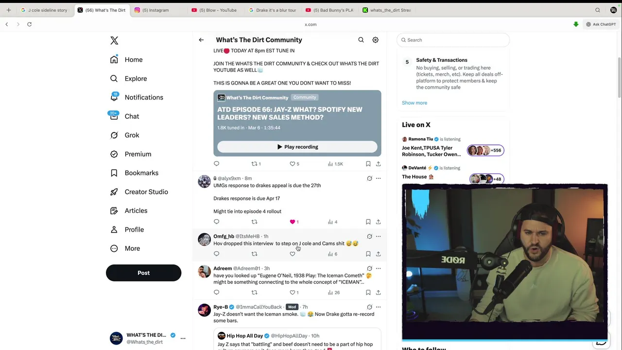Repost Adreem Iceman Cometh post
Viewport: 622px width, 350px height.
(254, 292)
